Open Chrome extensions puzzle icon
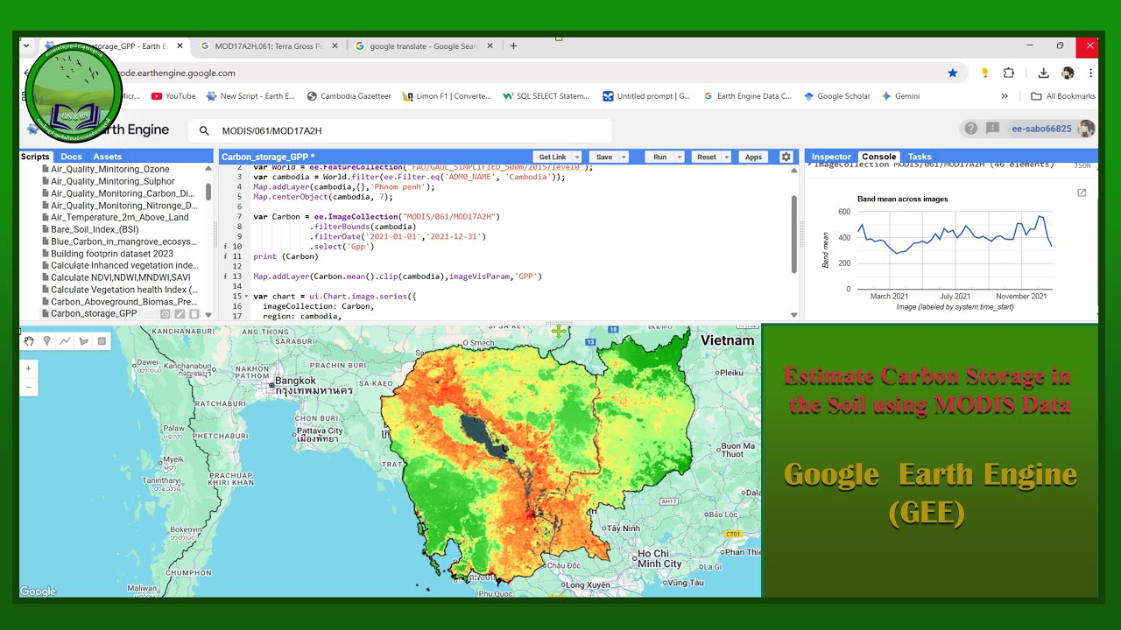The image size is (1121, 630). click(1009, 73)
